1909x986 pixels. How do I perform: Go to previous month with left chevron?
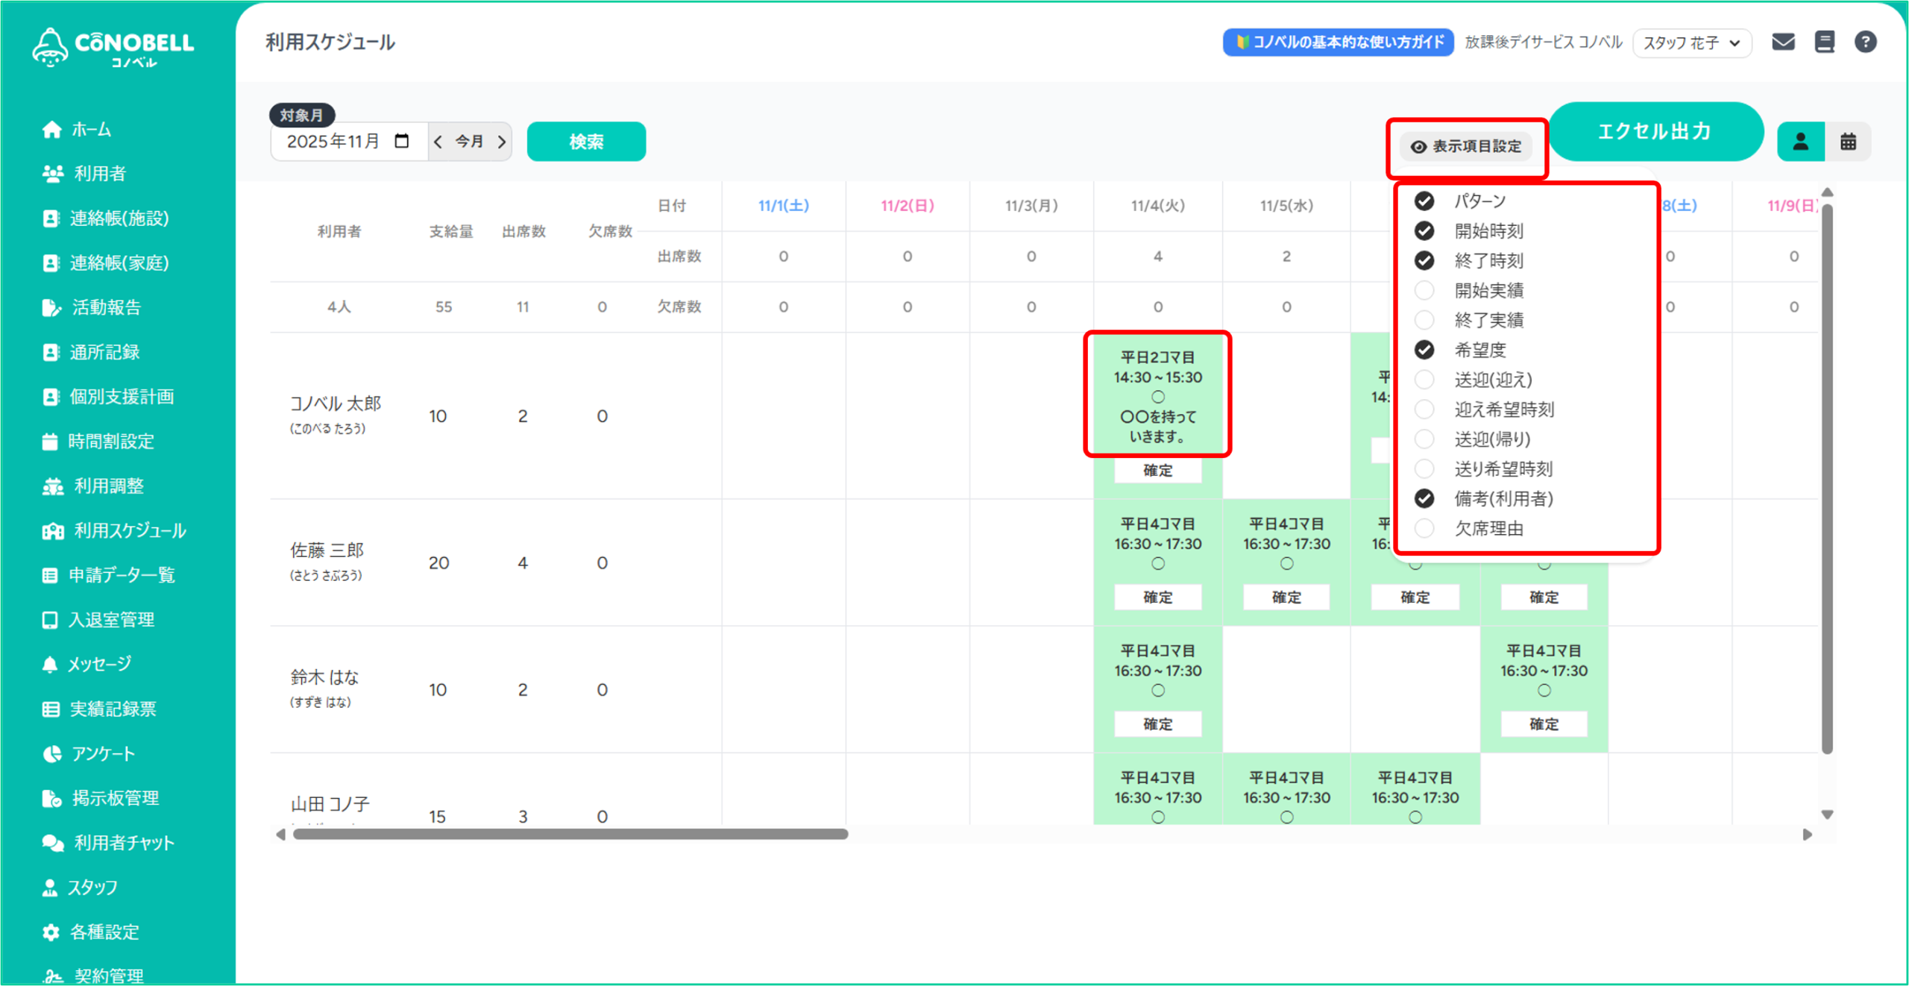[x=438, y=142]
